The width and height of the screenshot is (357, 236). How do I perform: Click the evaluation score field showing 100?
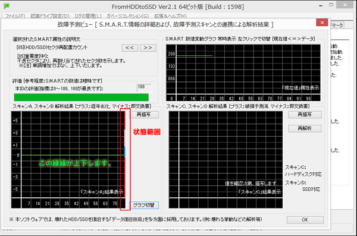(144, 87)
